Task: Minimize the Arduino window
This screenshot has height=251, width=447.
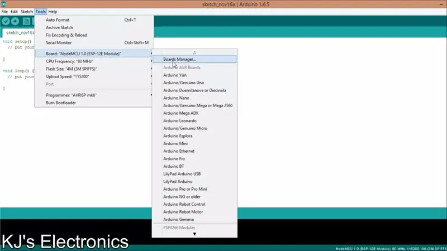Action: pos(441,4)
